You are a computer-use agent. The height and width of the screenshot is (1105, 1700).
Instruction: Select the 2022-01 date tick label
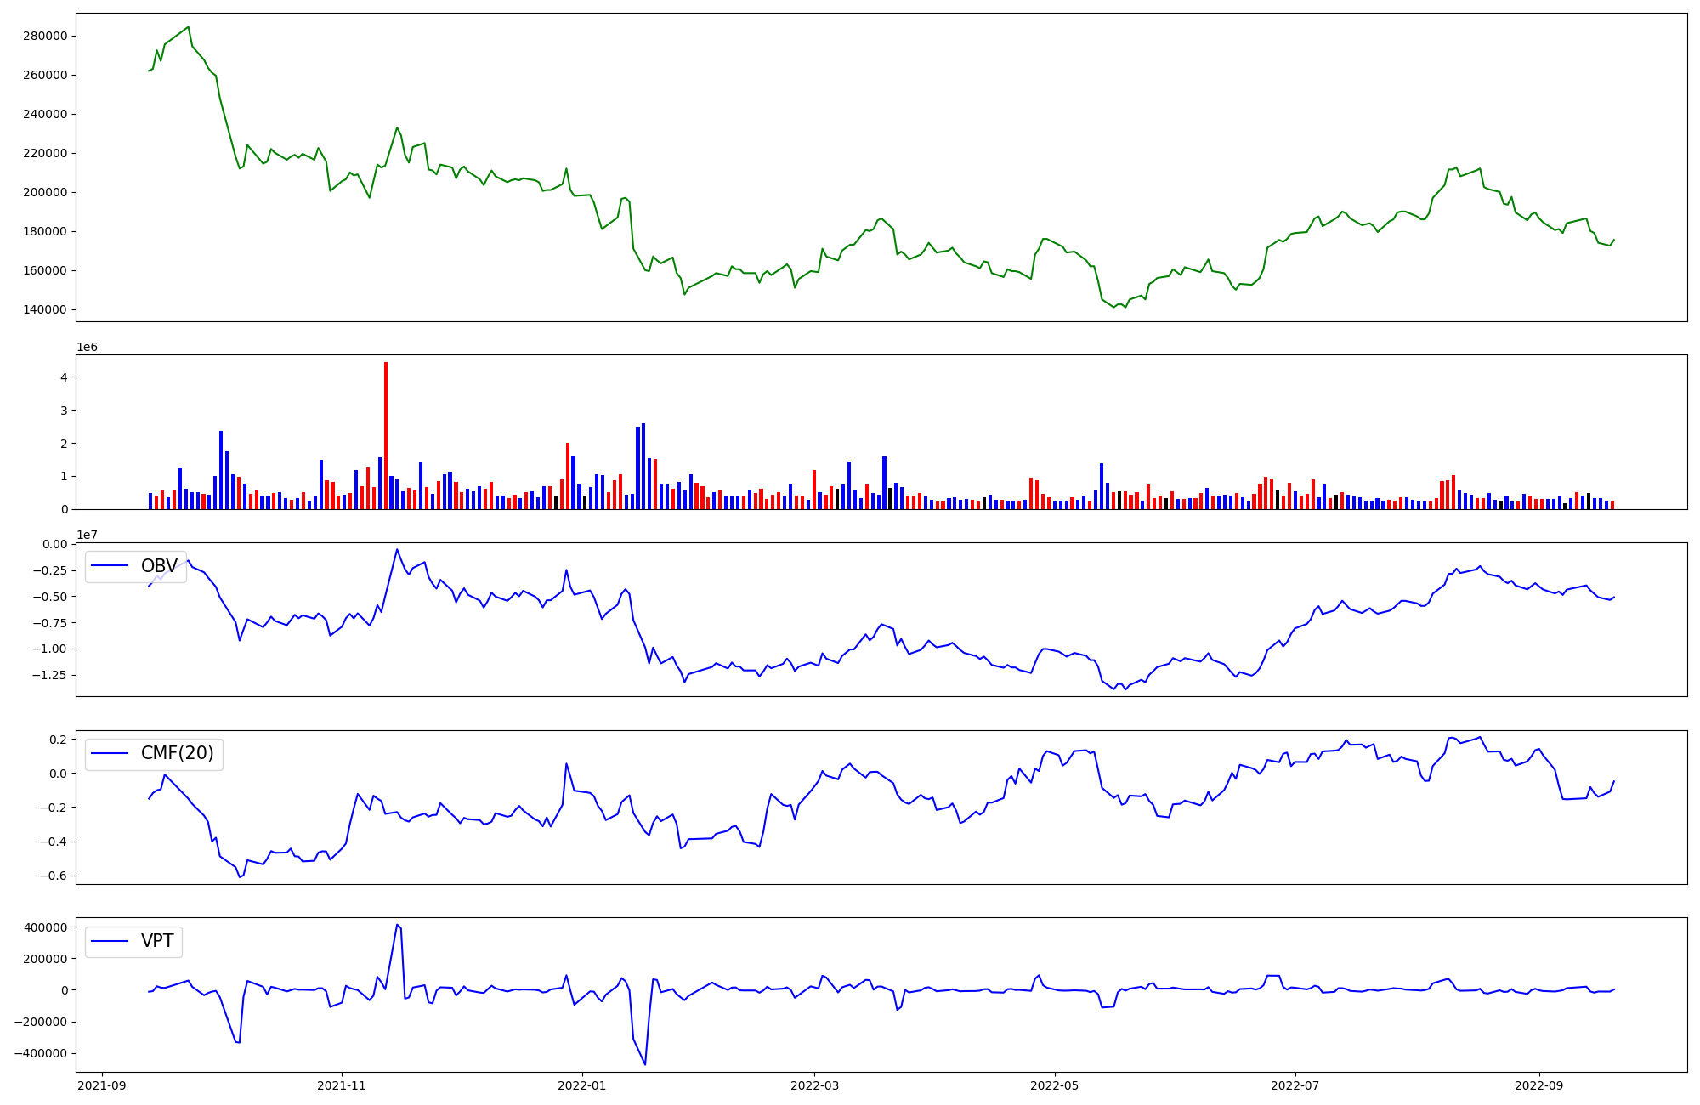click(x=582, y=1085)
